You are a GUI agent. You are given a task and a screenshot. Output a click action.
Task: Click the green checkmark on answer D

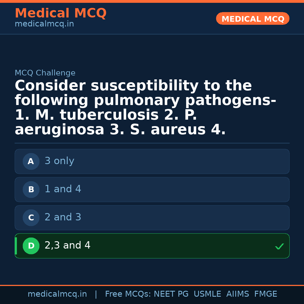pyautogui.click(x=280, y=247)
